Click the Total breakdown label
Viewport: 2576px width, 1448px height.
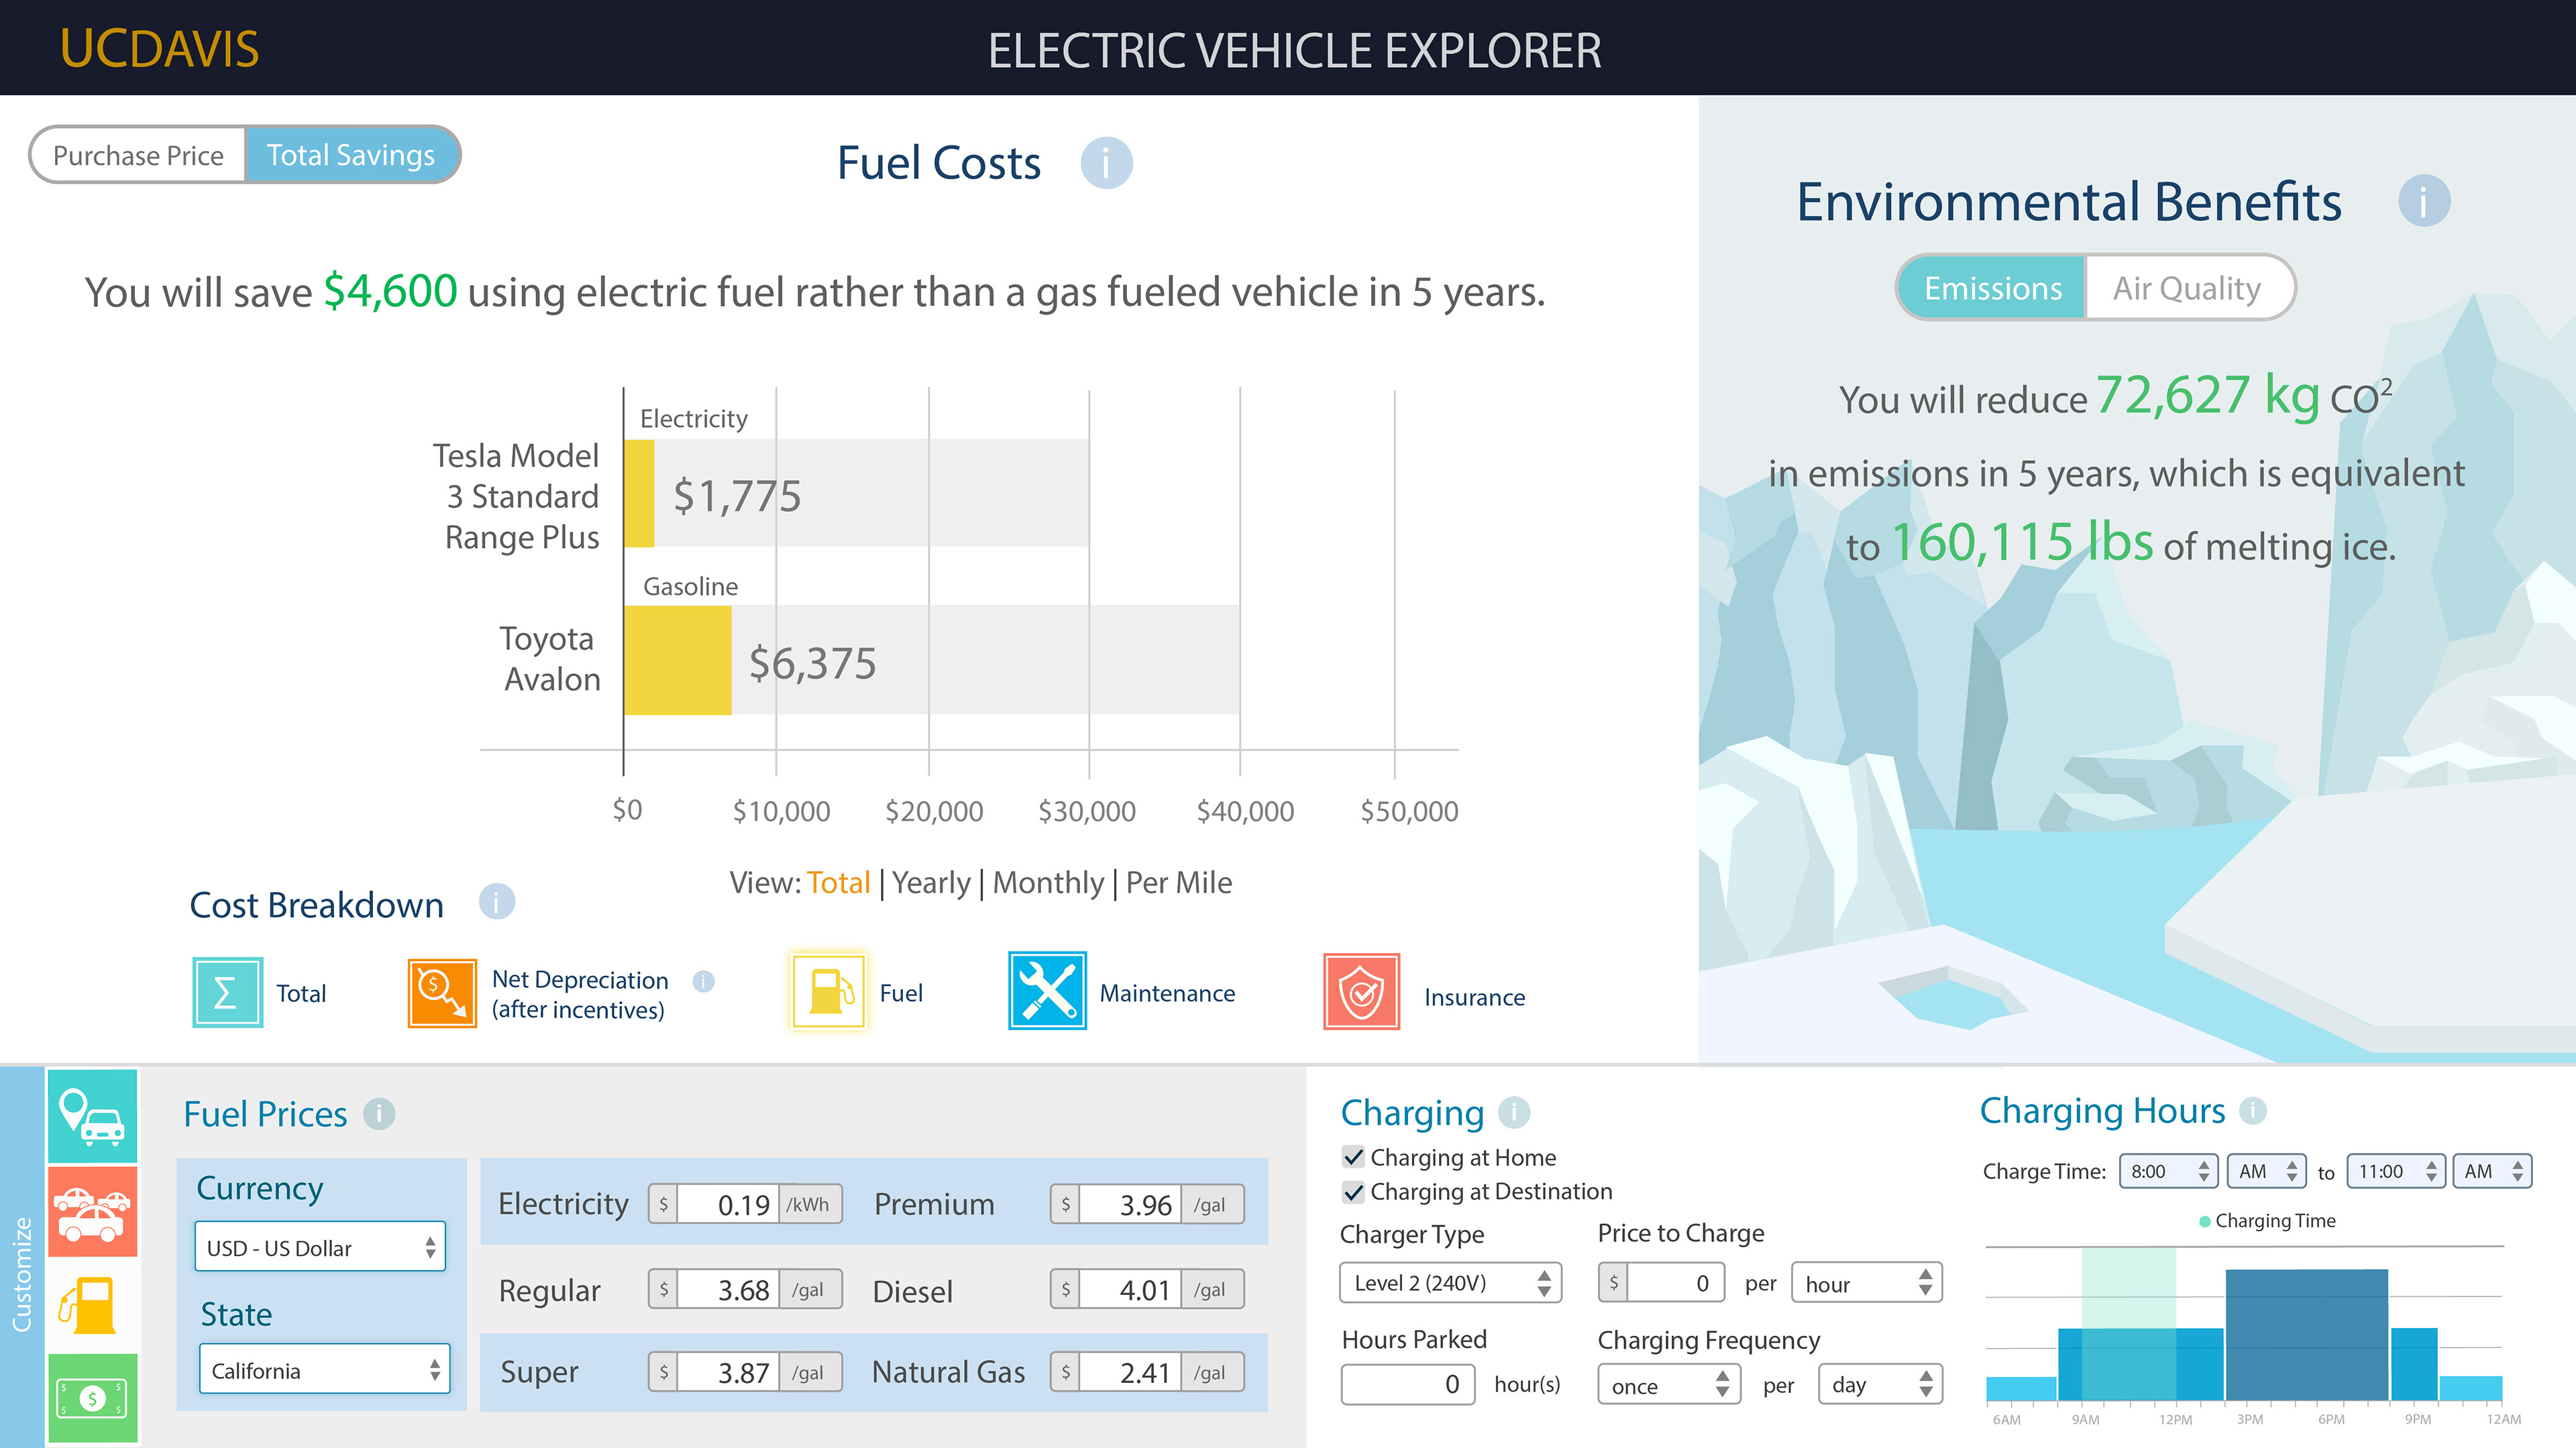(x=301, y=993)
